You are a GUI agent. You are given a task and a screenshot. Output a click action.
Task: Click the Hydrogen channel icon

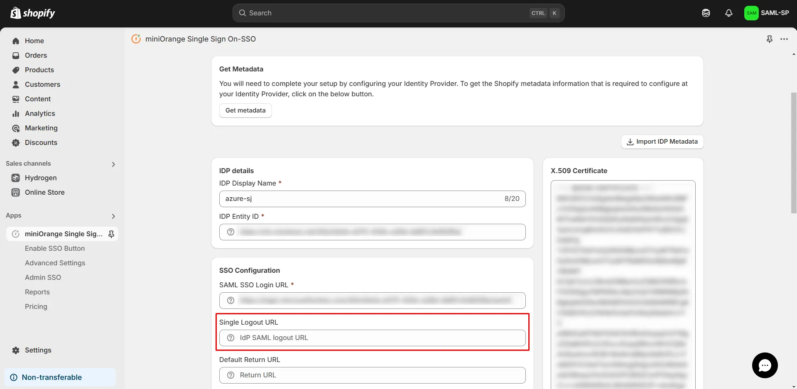click(16, 178)
